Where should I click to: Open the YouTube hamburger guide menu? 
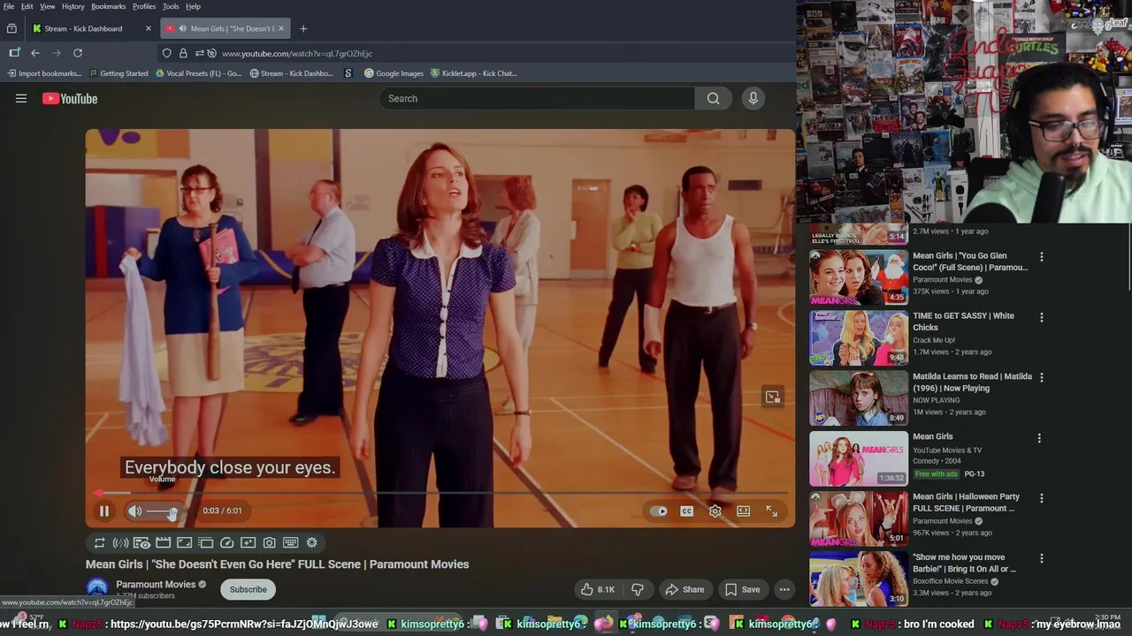(x=21, y=98)
